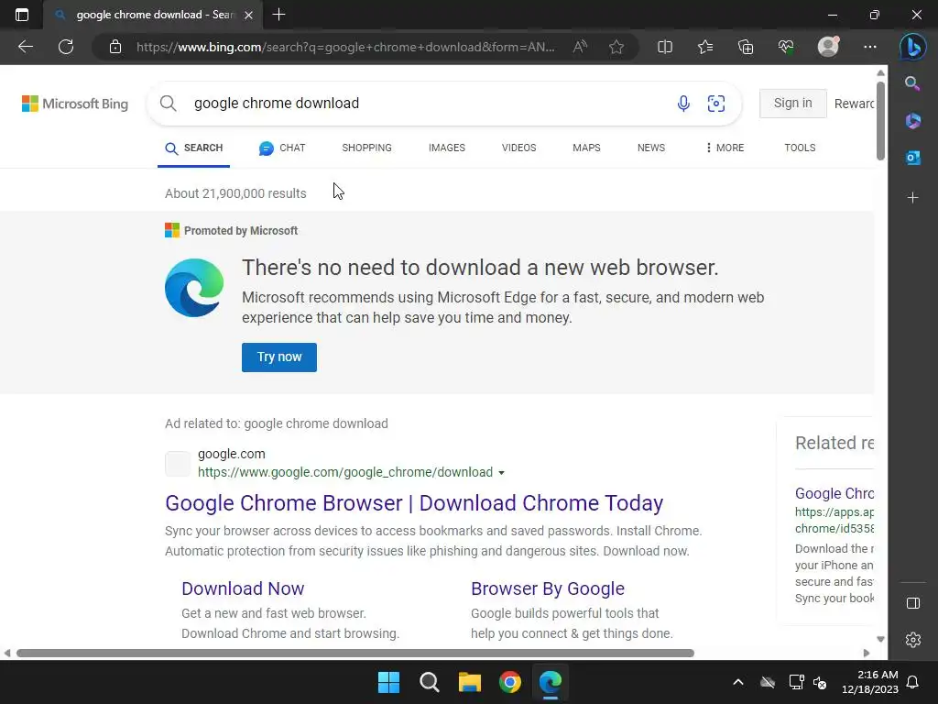Open the Bing Copilot sidebar button
938x704 pixels.
coord(912,47)
